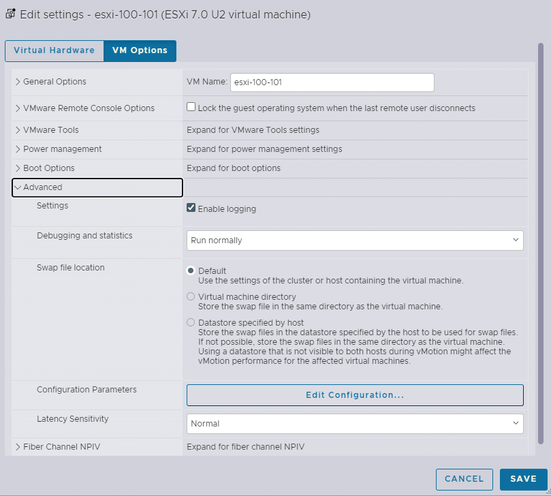Viewport: 551px width, 496px height.
Task: Click the Edit Configuration button
Action: point(355,395)
